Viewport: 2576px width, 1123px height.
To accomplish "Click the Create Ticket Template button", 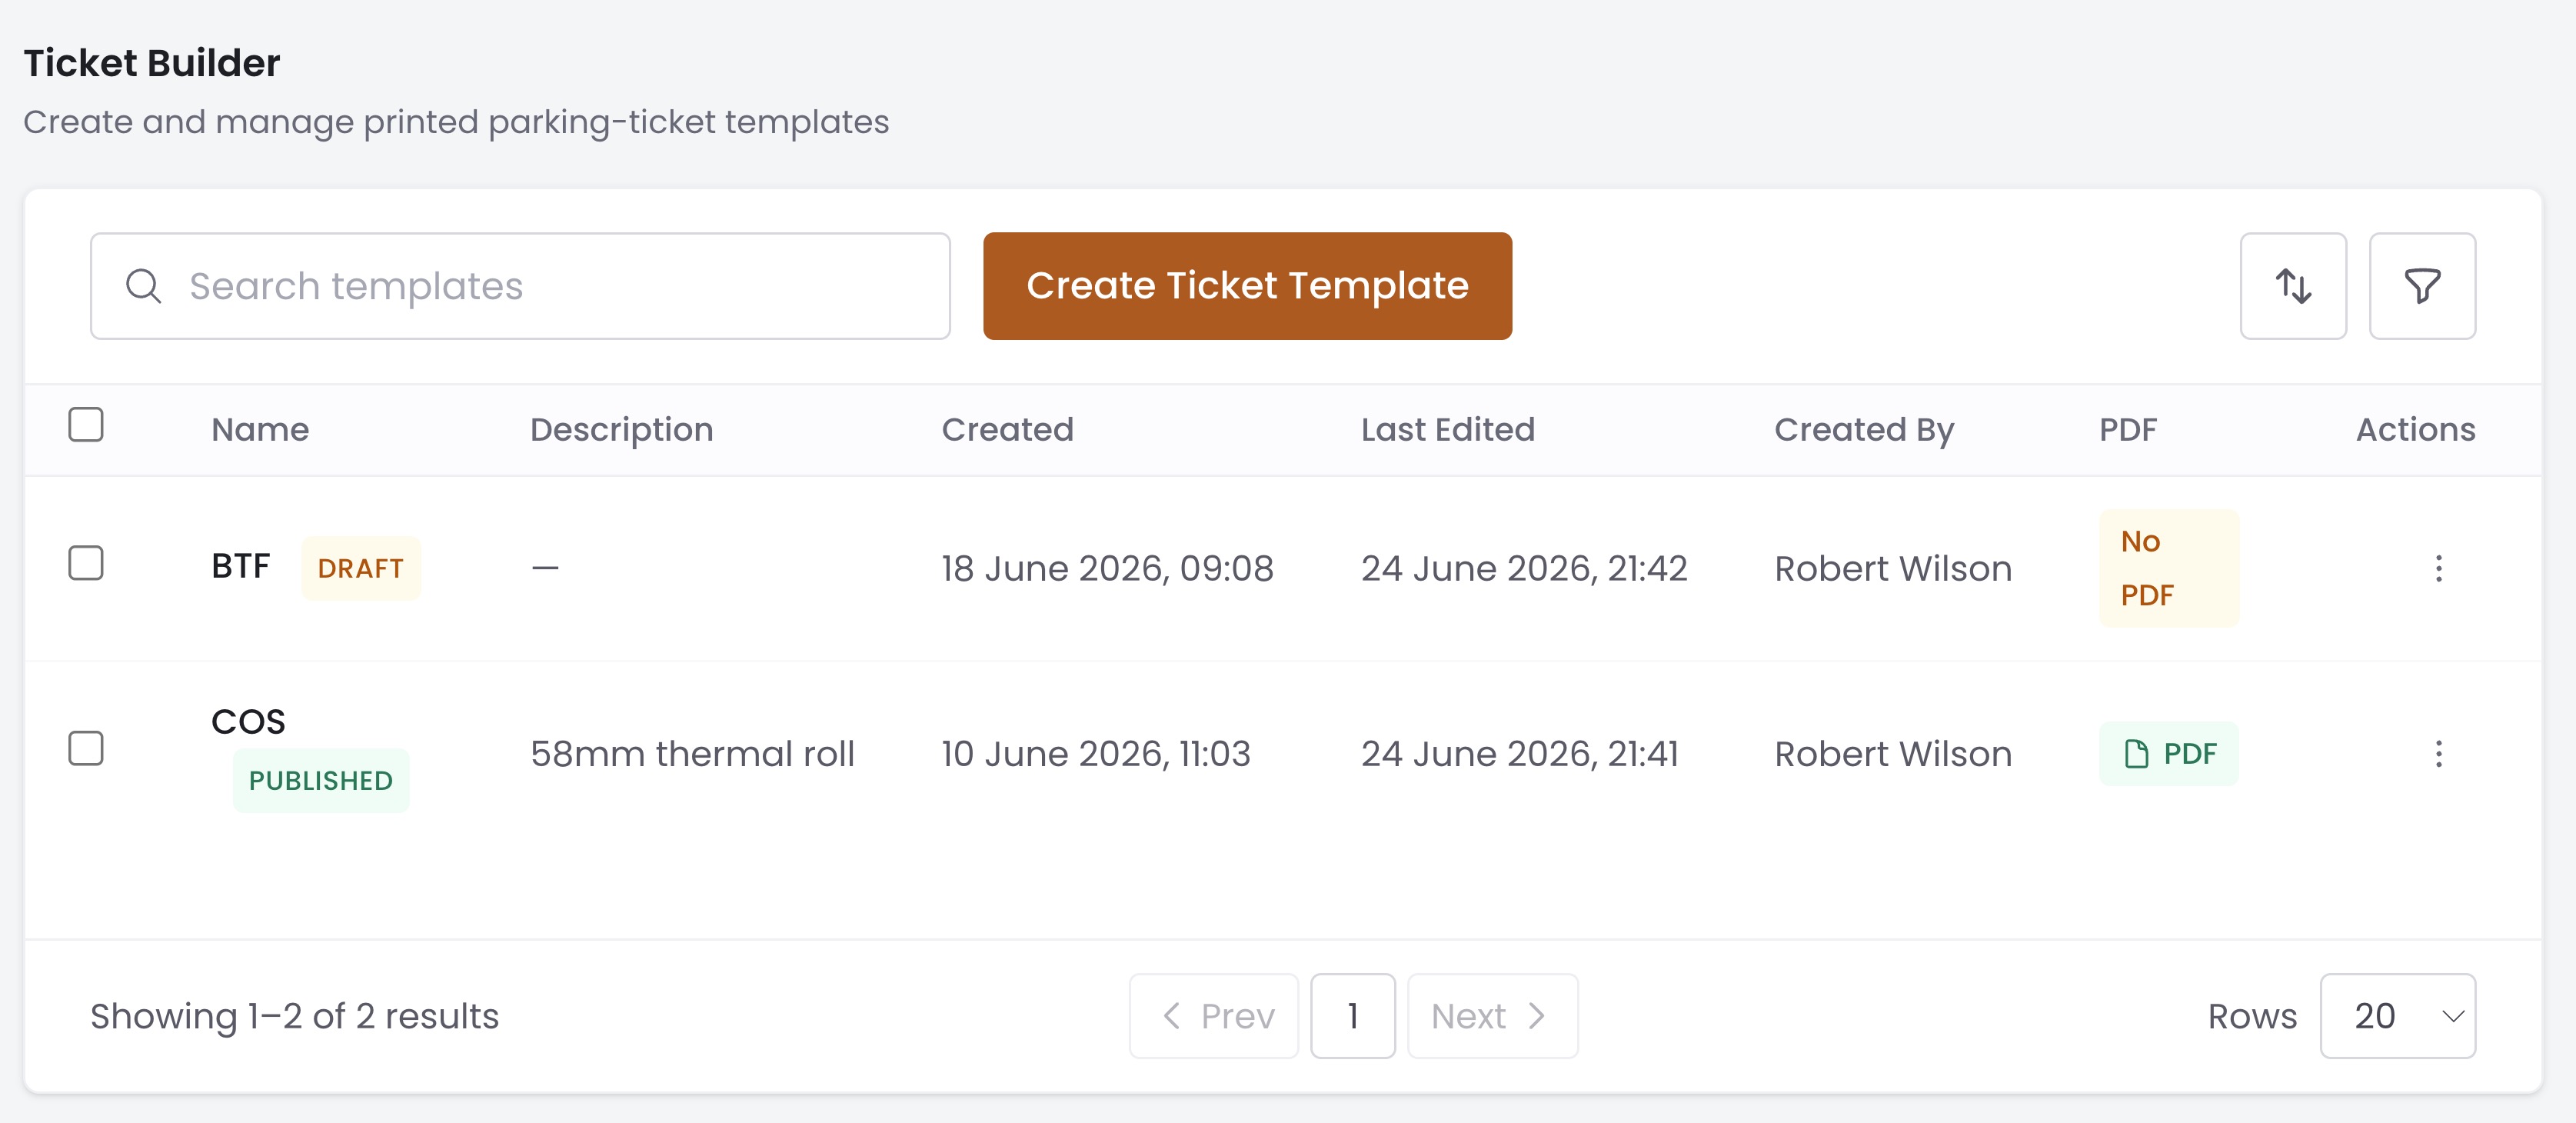I will (x=1247, y=286).
